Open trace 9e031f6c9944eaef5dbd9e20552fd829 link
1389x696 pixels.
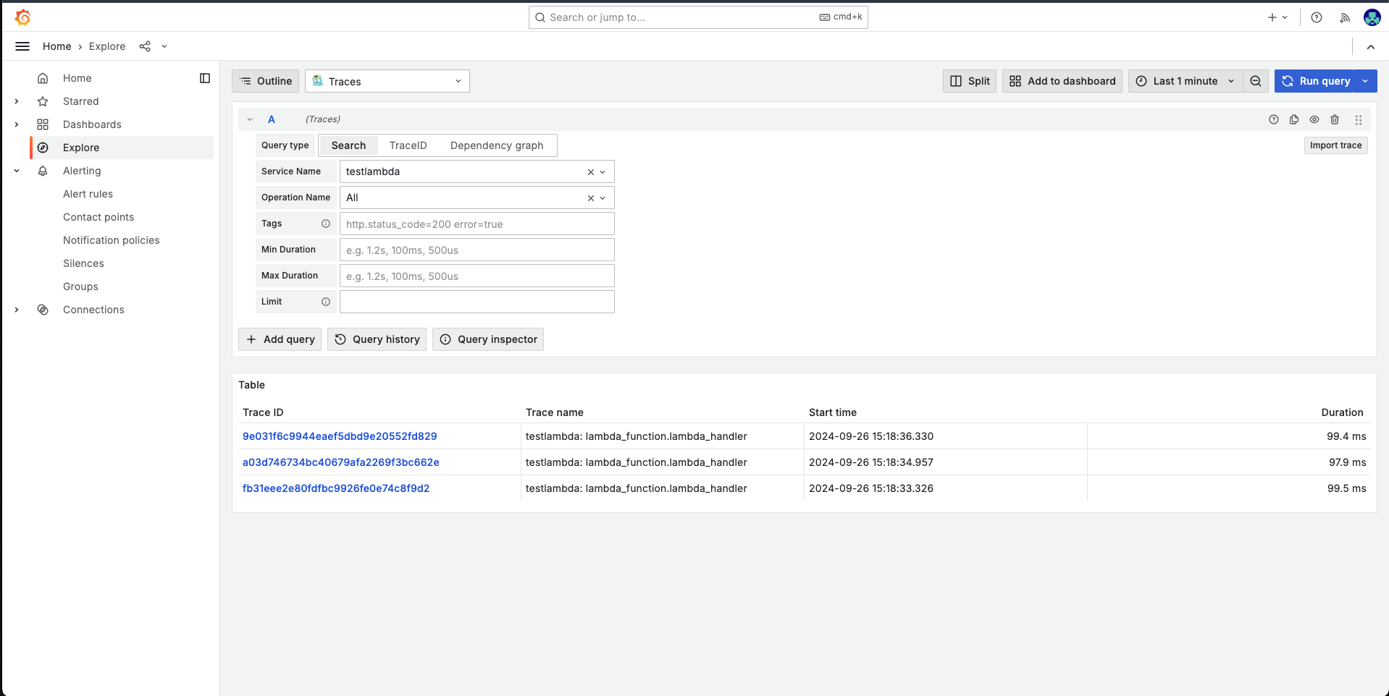(339, 436)
